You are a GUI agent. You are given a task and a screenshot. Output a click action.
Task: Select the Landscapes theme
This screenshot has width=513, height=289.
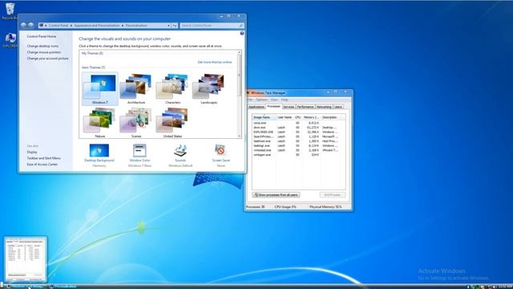209,89
